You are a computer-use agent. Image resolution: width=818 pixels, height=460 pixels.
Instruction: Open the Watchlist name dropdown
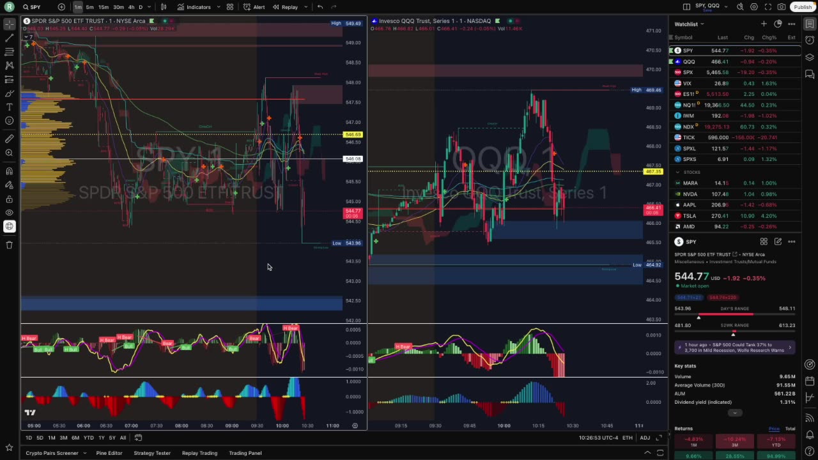(x=690, y=24)
